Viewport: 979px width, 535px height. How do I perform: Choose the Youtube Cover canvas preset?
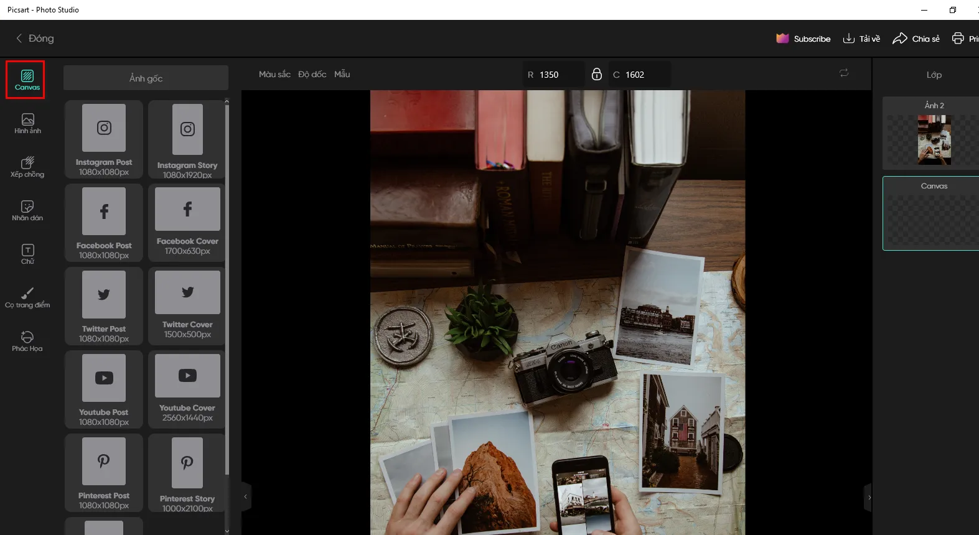coord(187,389)
